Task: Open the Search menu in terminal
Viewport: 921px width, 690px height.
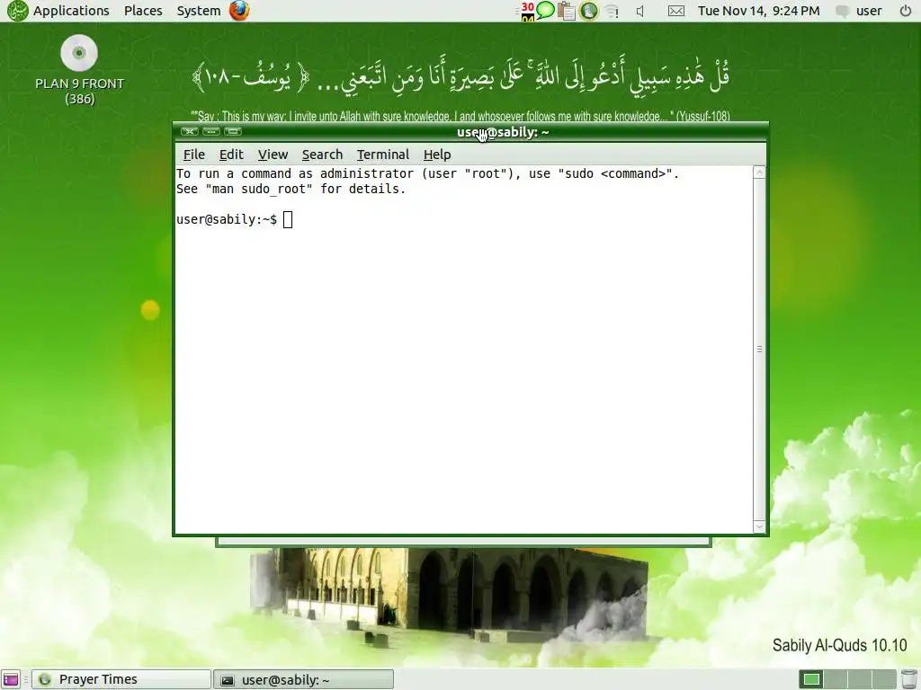Action: [322, 155]
